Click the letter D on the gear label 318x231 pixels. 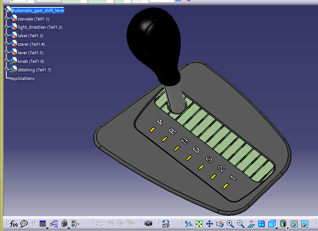pyautogui.click(x=196, y=150)
